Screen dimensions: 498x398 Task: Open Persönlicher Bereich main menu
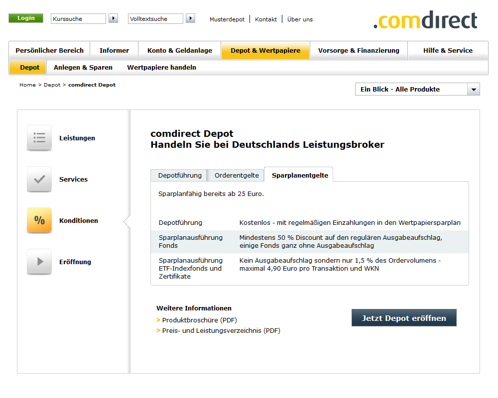click(49, 50)
